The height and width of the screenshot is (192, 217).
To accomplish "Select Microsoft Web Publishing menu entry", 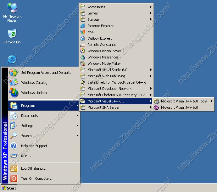I will [116, 76].
